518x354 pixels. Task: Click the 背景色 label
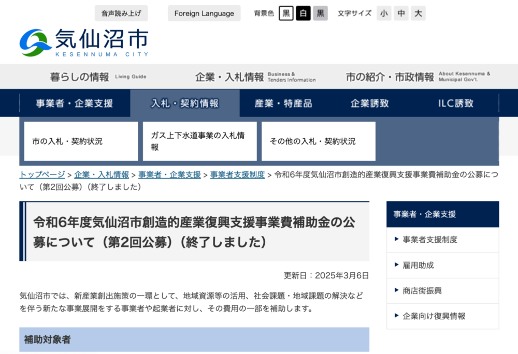(x=264, y=13)
